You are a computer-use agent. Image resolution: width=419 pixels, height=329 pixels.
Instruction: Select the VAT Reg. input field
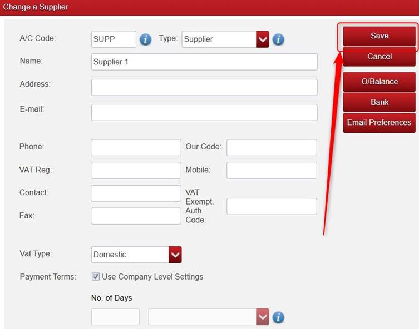136,170
